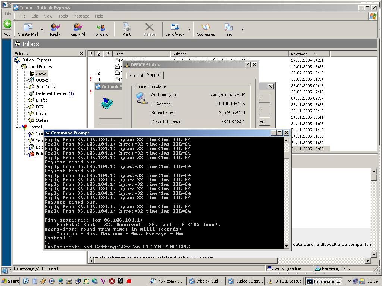This screenshot has width=382, height=286.
Task: Click the Command Prompt title bar icon
Action: coord(47,133)
